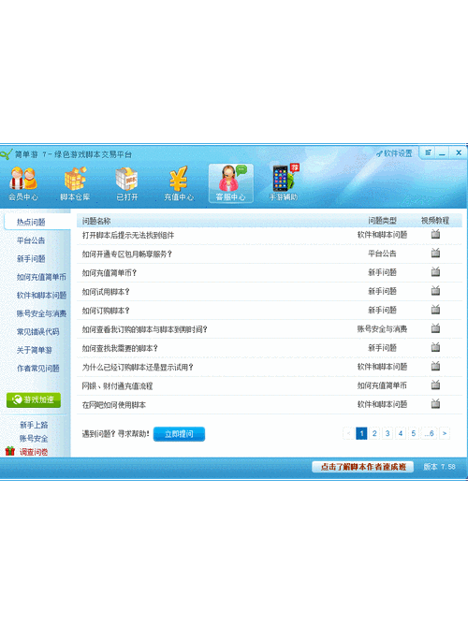The width and height of the screenshot is (468, 624).
Task: Select 客服中心 customer service icon
Action: 231,184
